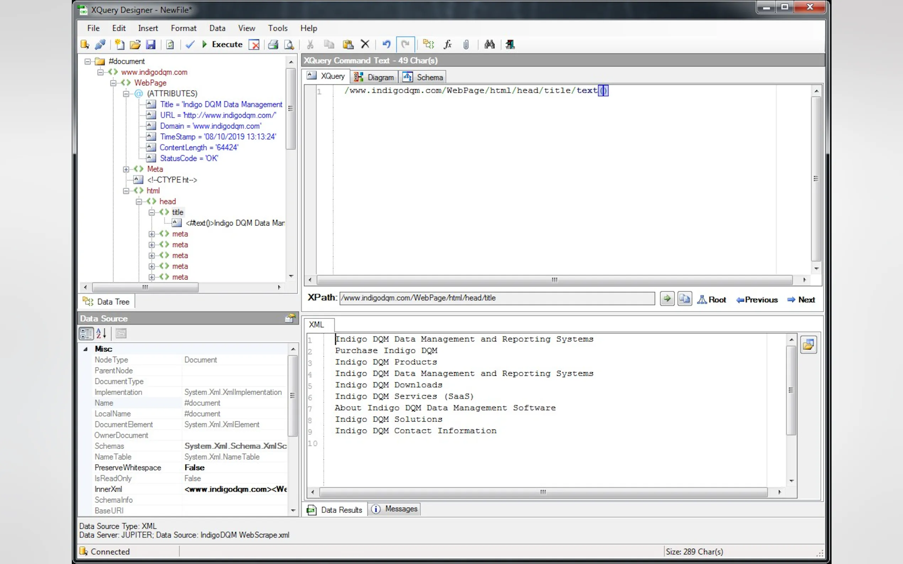
Task: Click into the XPath input field
Action: pyautogui.click(x=497, y=298)
